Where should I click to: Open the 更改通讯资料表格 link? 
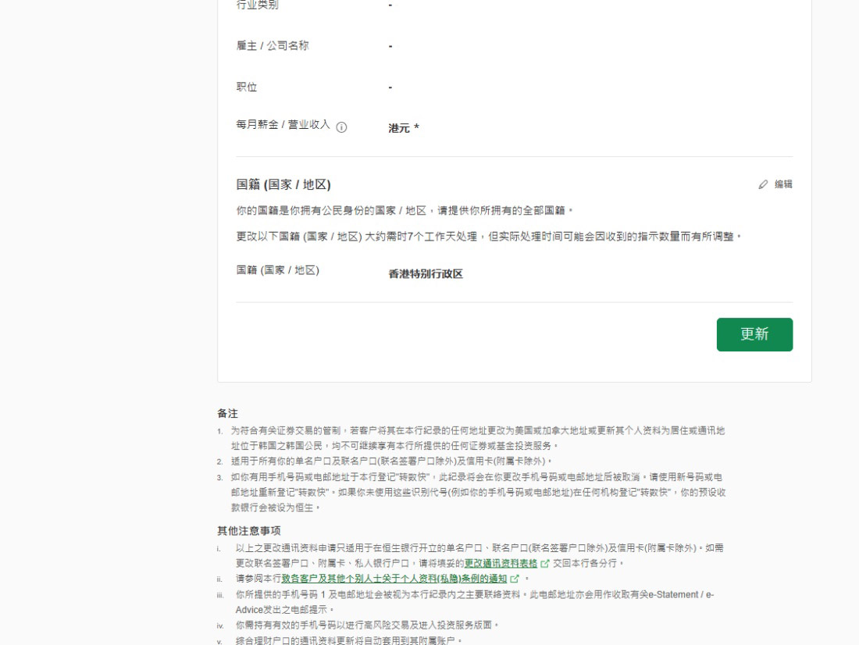click(501, 563)
